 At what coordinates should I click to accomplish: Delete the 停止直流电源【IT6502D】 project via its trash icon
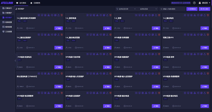(x=62, y=73)
